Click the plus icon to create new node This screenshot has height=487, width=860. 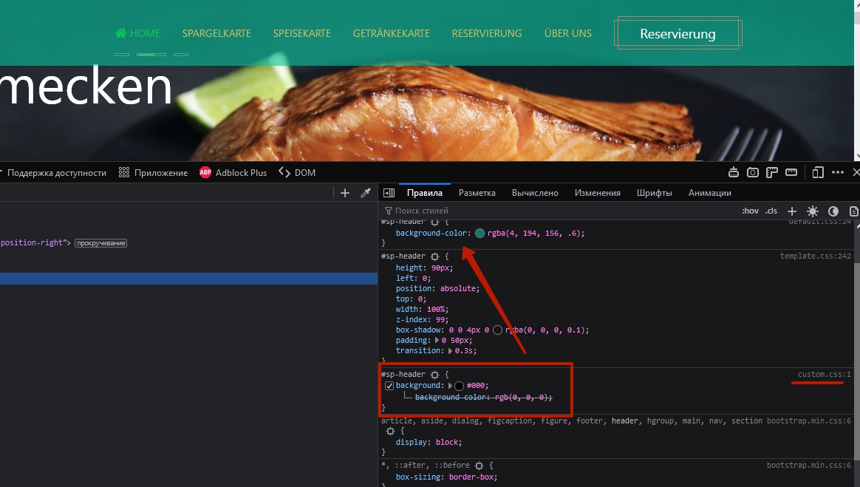coord(345,193)
